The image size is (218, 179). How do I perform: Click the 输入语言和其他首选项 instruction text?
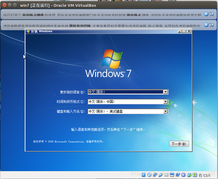(x=108, y=129)
